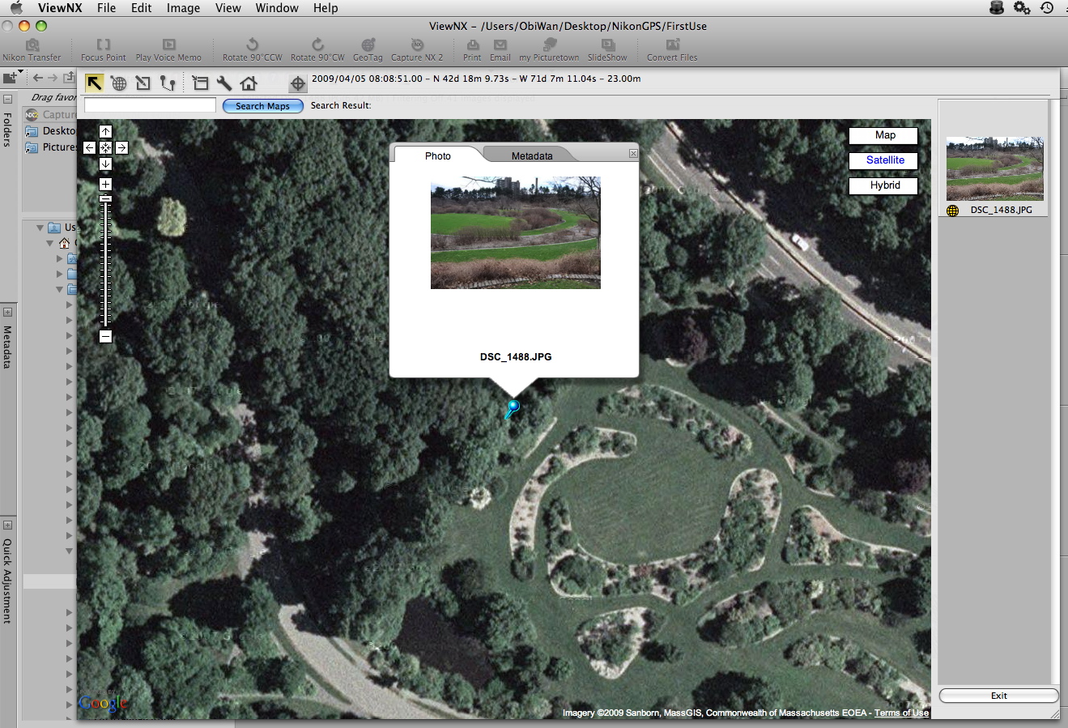Click the GeoTag toolbar icon

[368, 49]
